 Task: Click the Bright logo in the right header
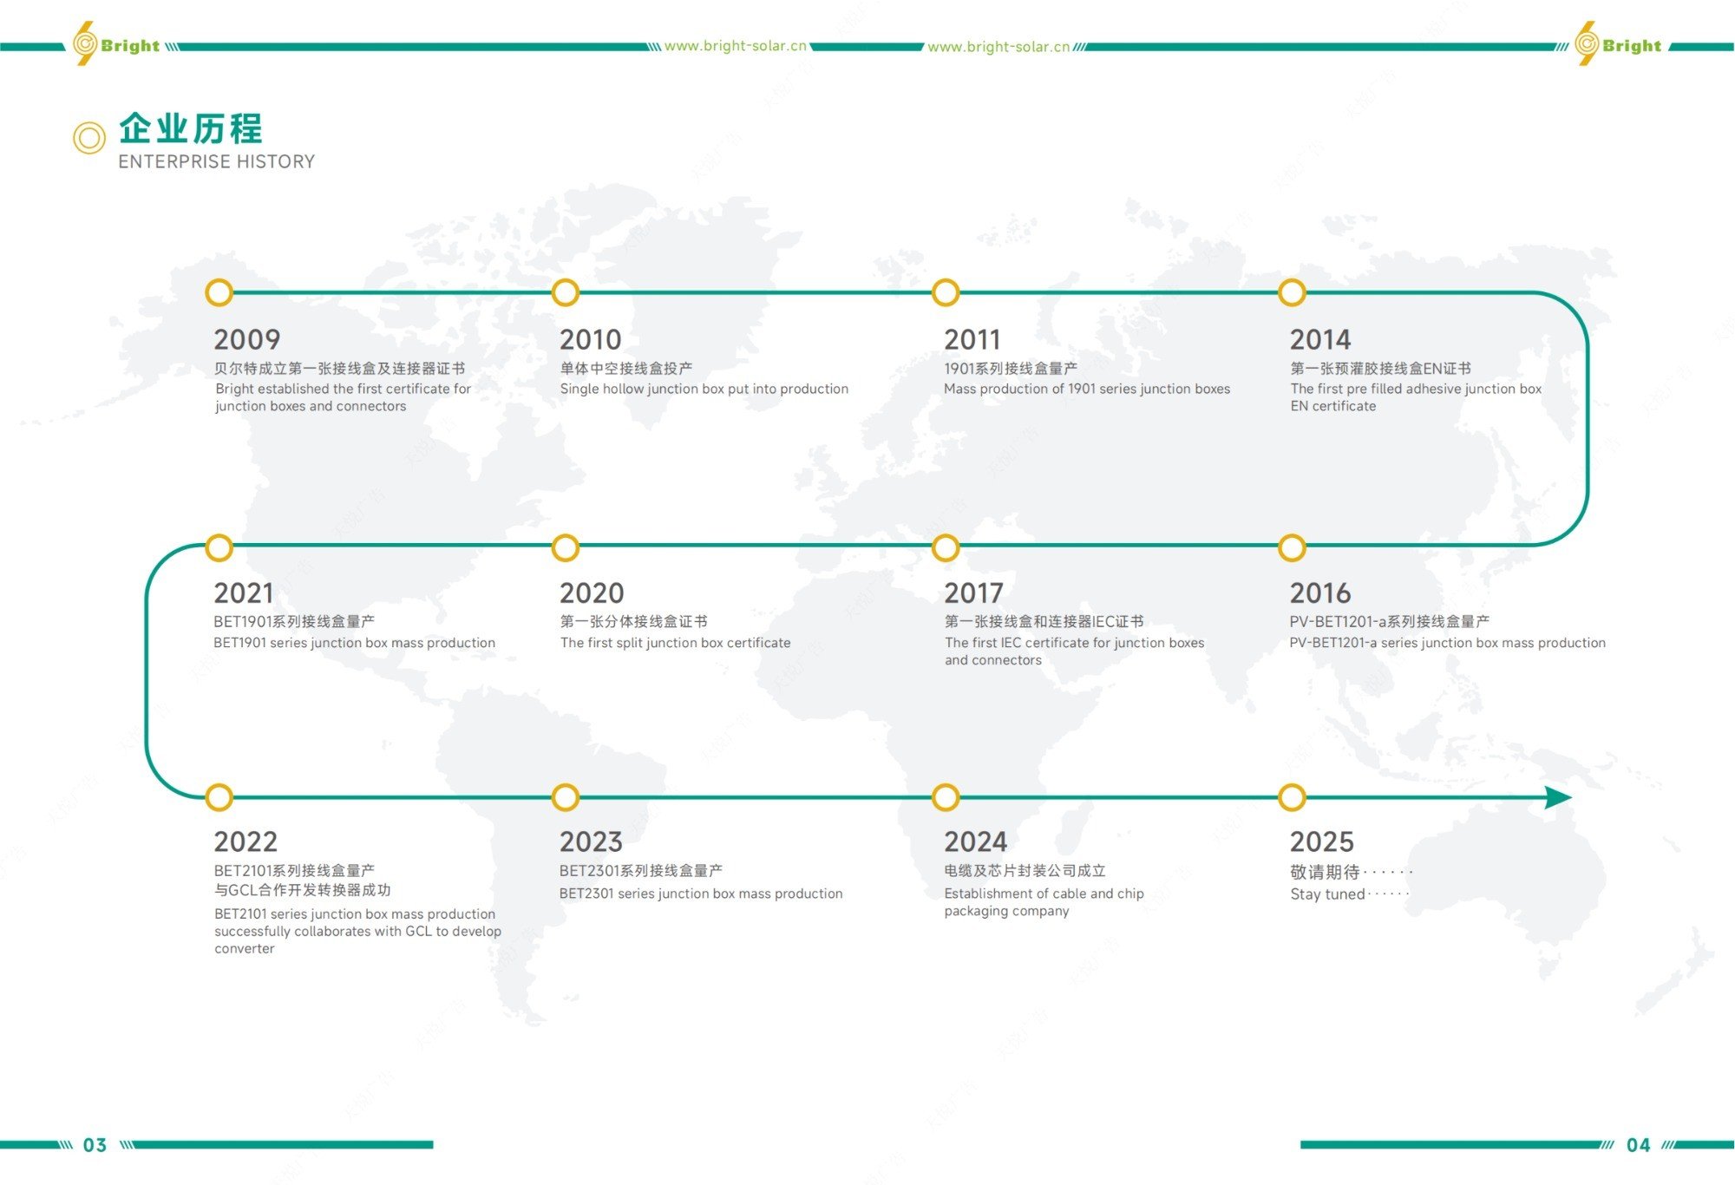point(1618,44)
